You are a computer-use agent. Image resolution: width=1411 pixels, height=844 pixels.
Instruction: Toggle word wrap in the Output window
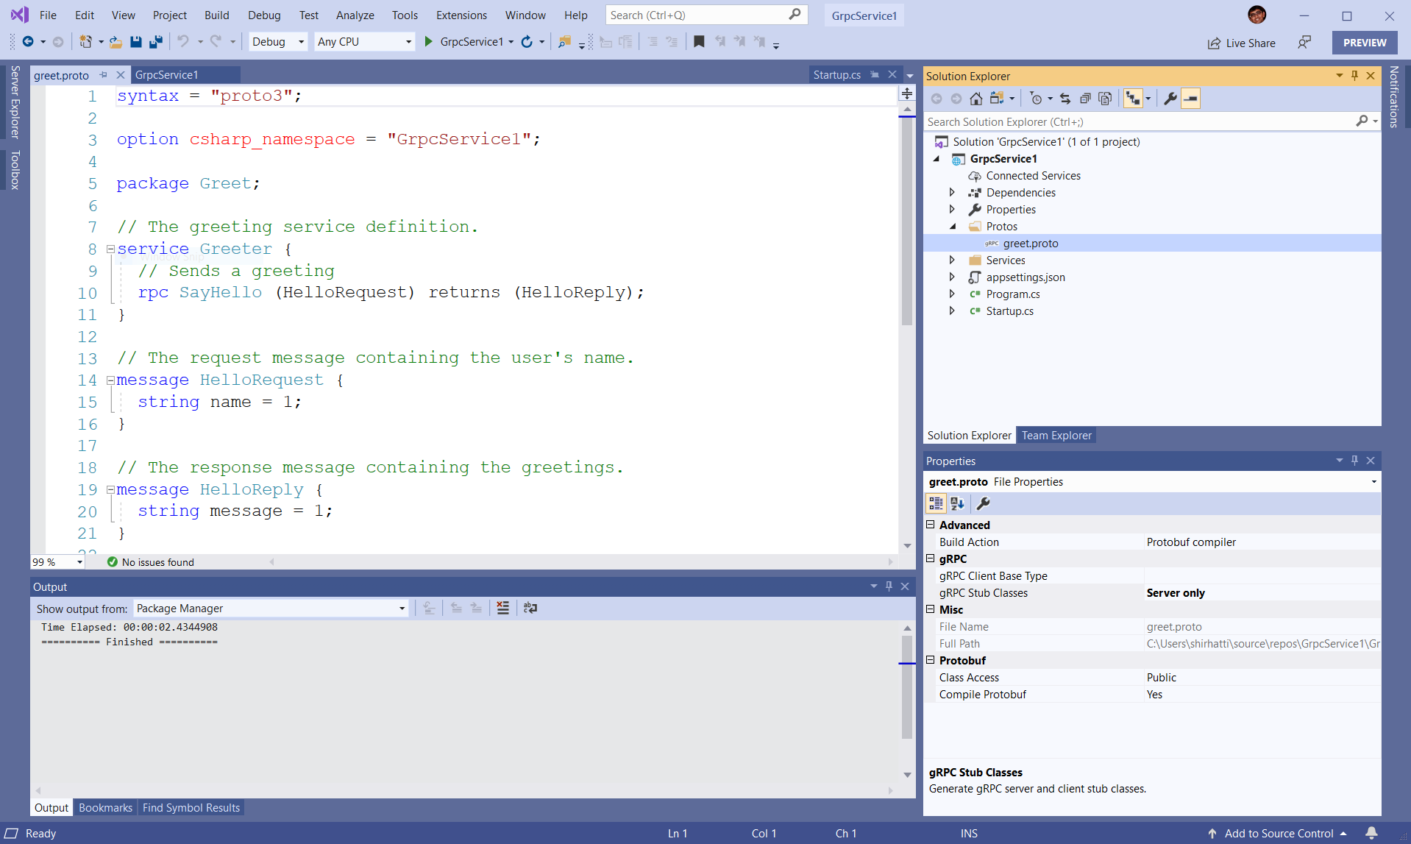pyautogui.click(x=530, y=608)
